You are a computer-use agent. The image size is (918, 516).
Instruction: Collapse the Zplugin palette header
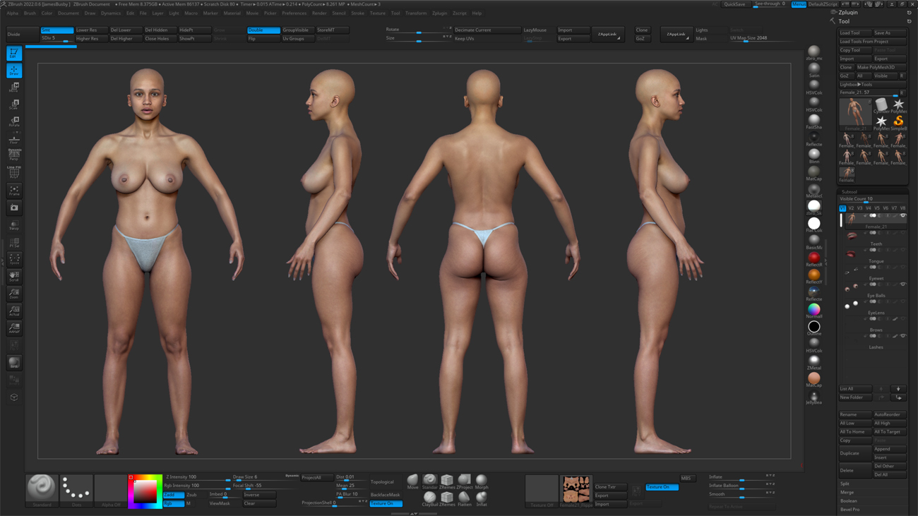pyautogui.click(x=848, y=12)
